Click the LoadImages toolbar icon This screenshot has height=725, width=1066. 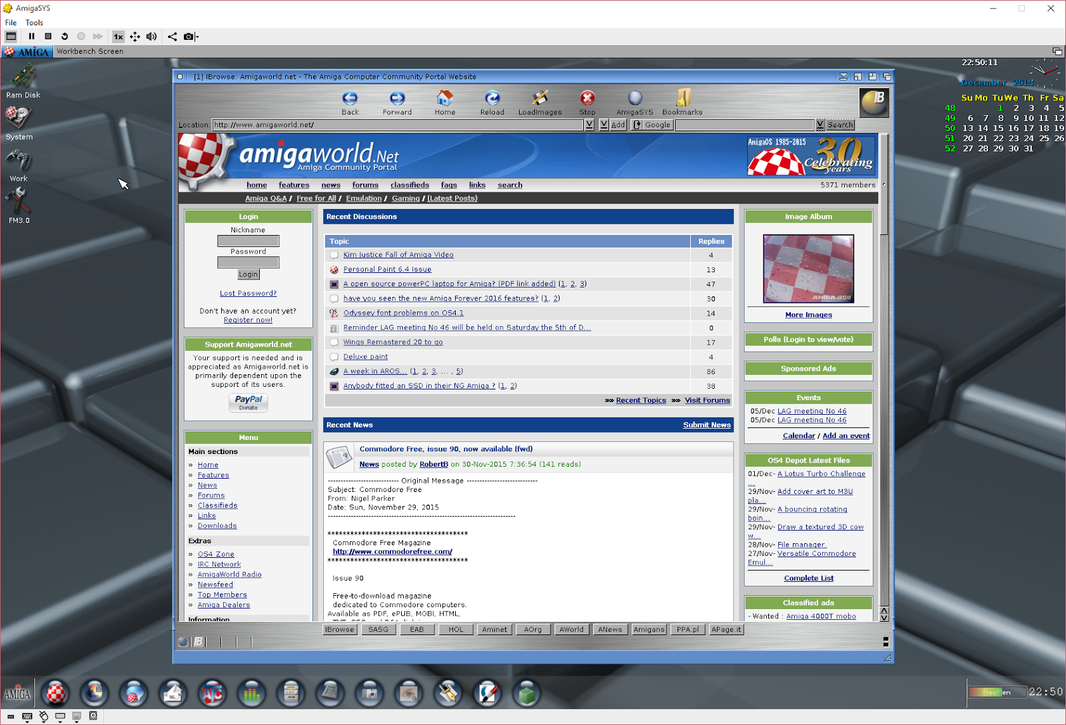540,103
